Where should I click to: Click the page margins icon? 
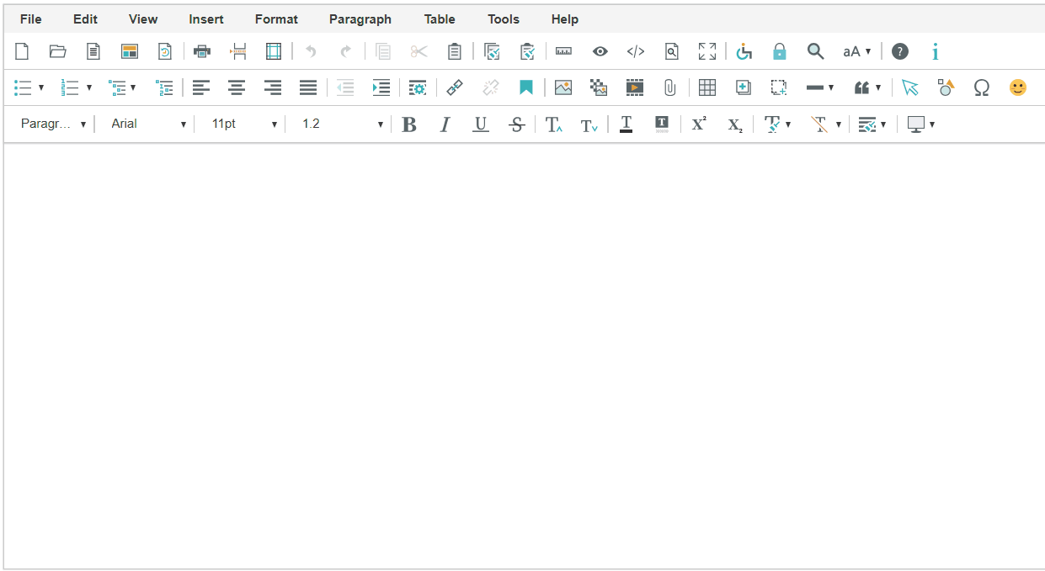(x=274, y=51)
